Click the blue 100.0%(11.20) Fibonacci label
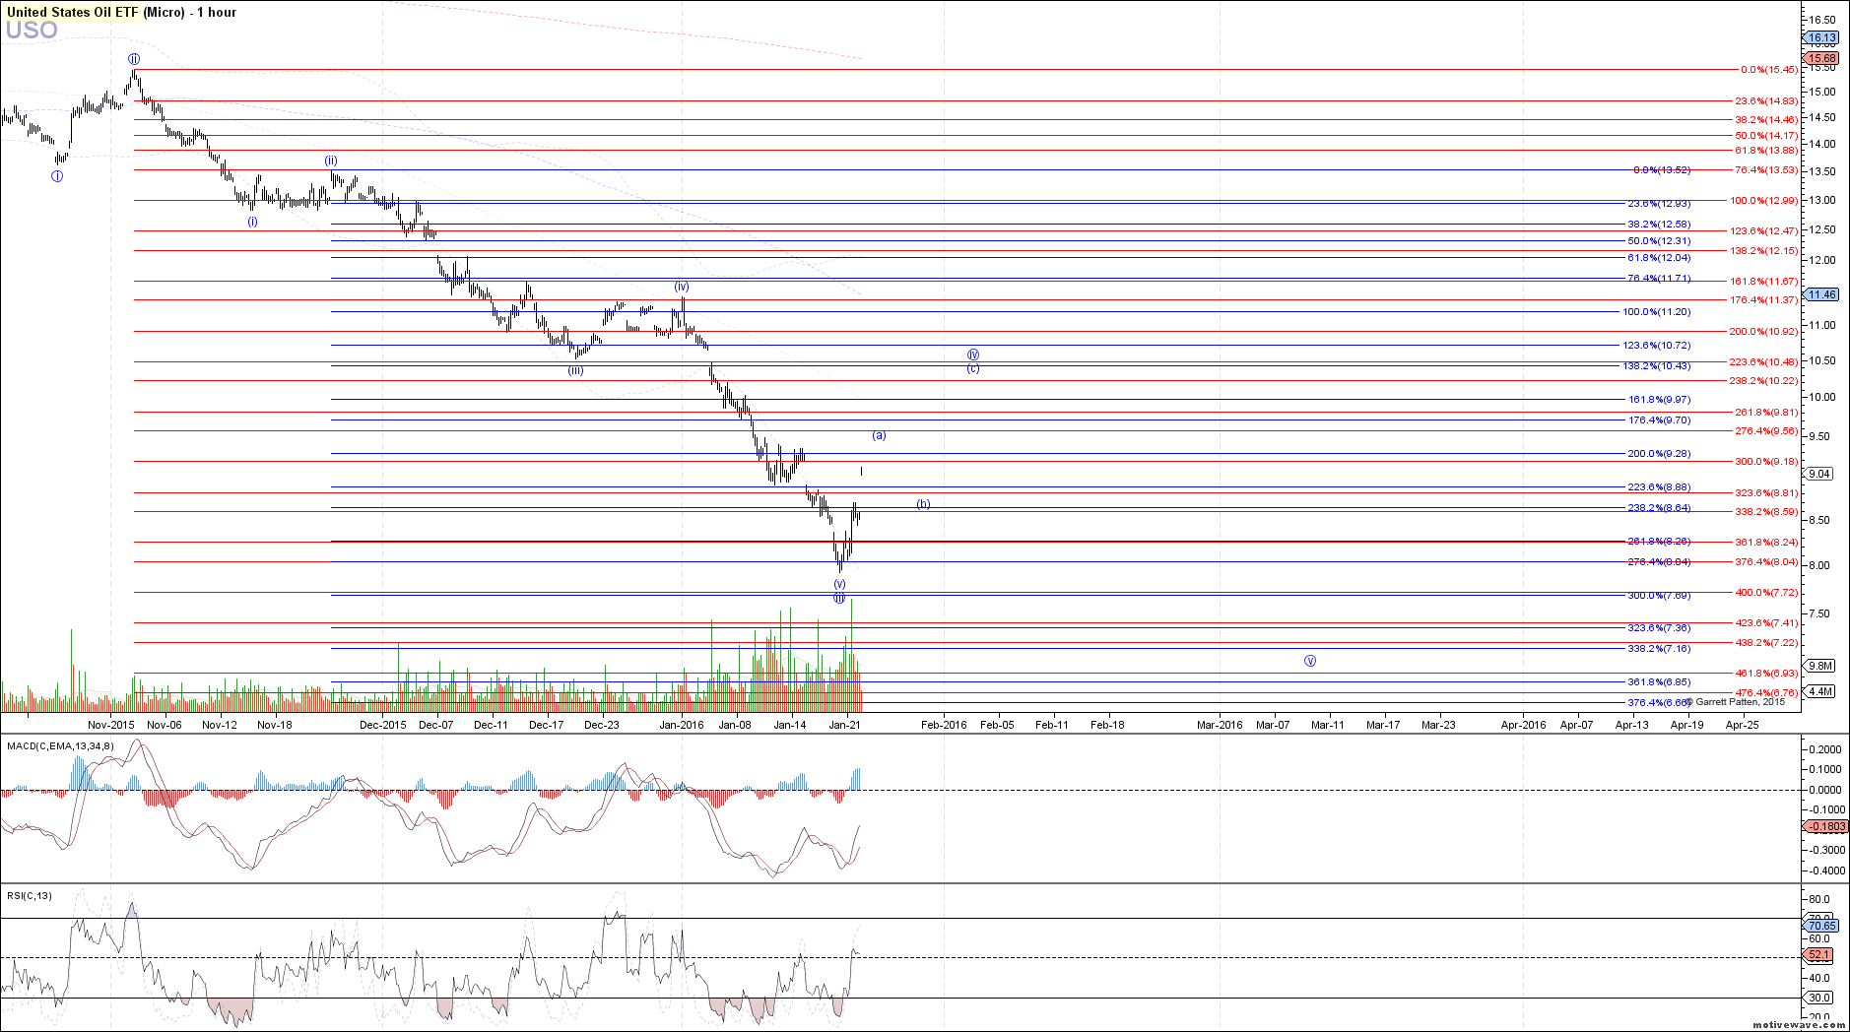Viewport: 1850px width, 1032px height. (1656, 312)
